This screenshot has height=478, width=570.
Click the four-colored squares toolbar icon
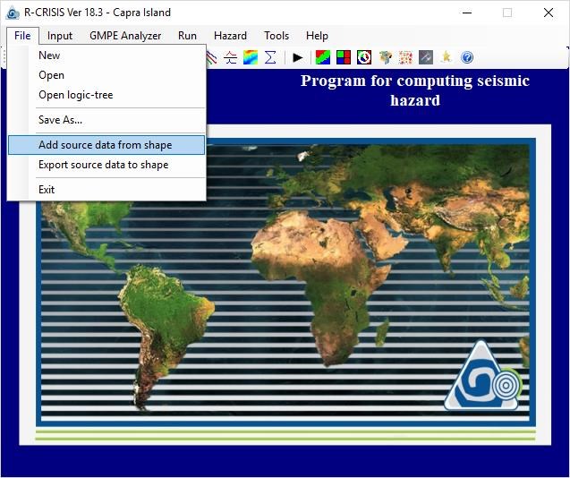[344, 57]
